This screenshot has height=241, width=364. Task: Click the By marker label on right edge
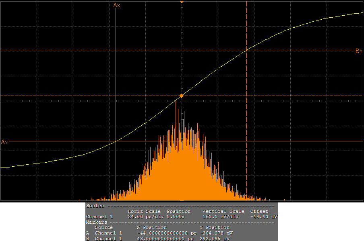359,51
